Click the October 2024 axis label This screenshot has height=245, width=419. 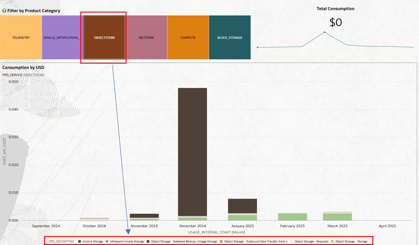(x=94, y=226)
